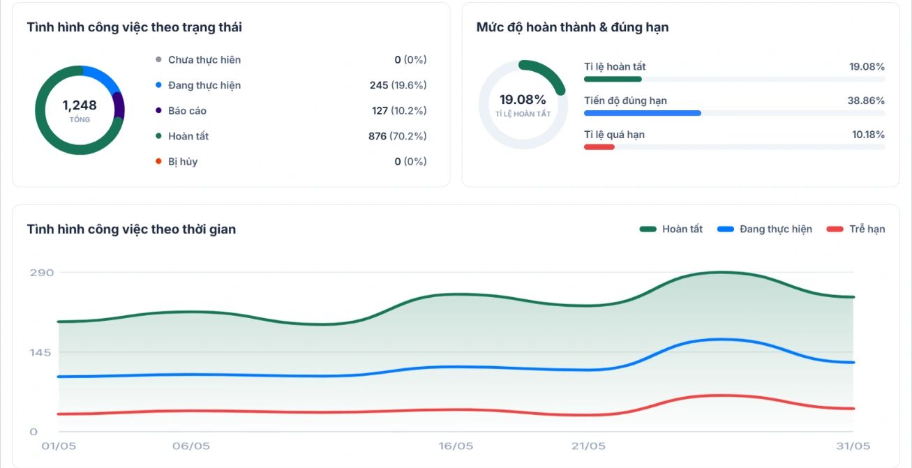Click the Mức độ hoàn thành & đúng hạn title
The image size is (912, 468).
[572, 27]
